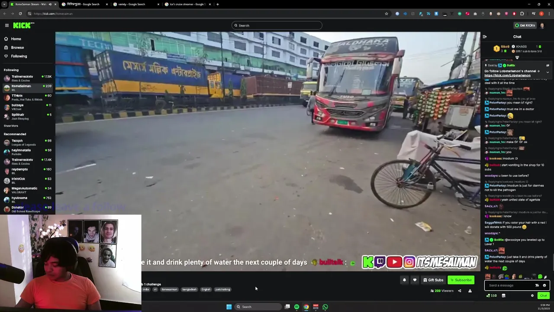
Task: Open Spotify from the taskbar
Action: 296,307
